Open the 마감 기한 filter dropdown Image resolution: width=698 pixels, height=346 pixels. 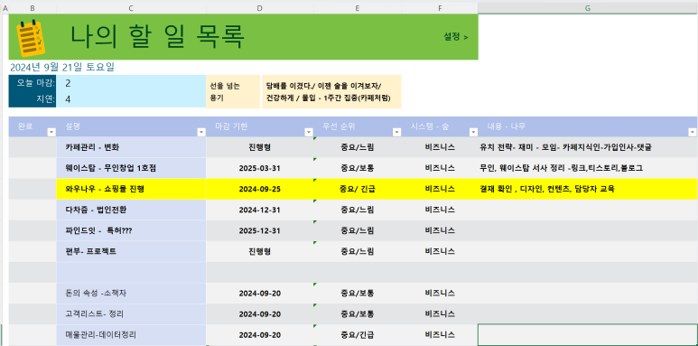(x=309, y=132)
